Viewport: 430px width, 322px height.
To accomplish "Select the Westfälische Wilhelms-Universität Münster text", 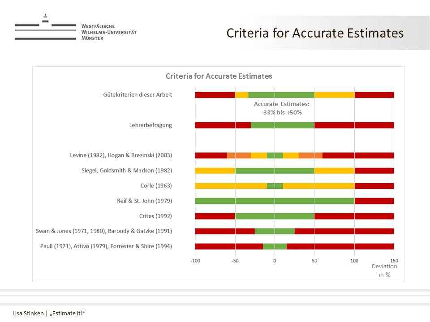I will tap(109, 32).
